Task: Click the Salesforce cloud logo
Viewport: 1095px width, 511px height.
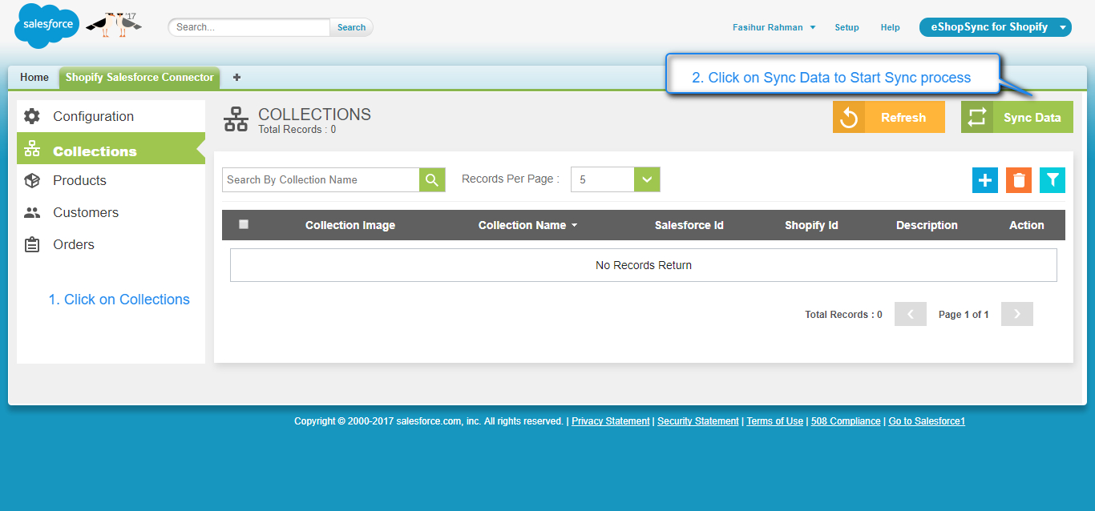Action: point(47,26)
